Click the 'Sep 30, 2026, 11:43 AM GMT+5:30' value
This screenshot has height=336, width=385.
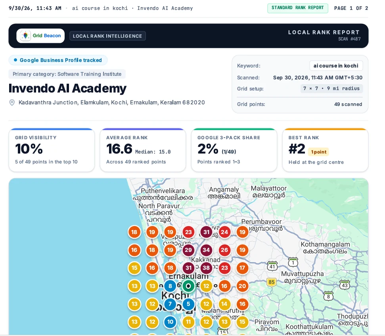318,78
